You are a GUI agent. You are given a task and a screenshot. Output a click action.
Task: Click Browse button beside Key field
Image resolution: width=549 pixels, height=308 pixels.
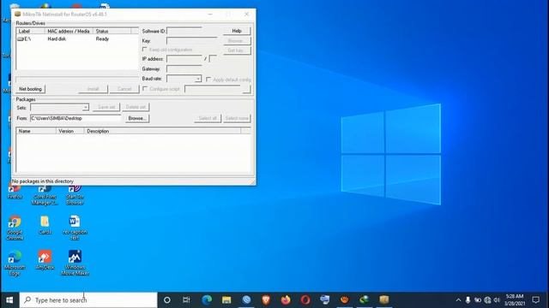point(237,41)
